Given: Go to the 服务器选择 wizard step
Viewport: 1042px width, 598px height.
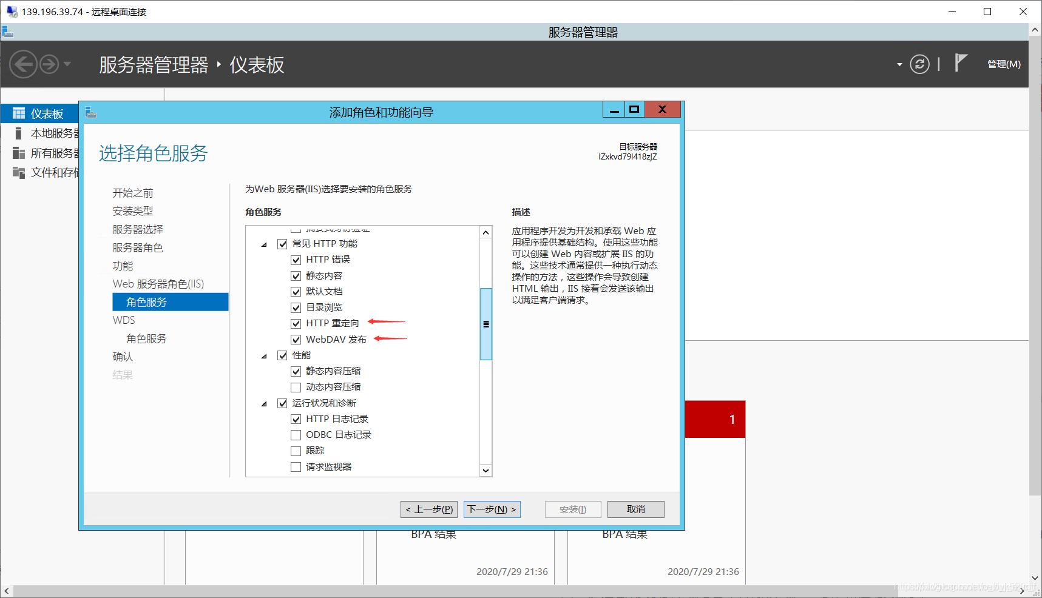Looking at the screenshot, I should tap(138, 229).
